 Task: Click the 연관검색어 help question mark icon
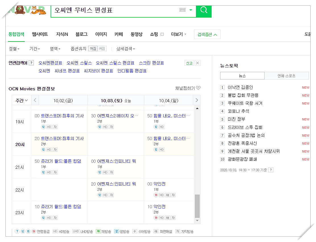pos(31,63)
